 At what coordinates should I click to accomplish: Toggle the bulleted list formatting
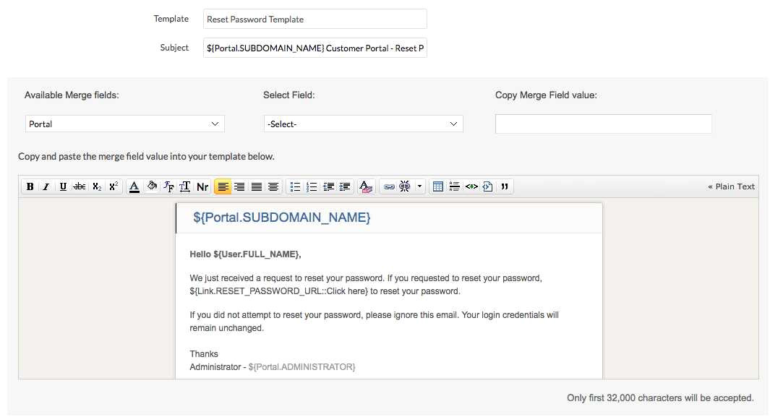(295, 186)
